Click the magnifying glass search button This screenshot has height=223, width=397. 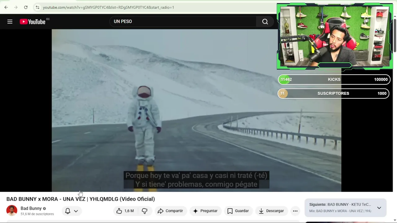point(265,21)
